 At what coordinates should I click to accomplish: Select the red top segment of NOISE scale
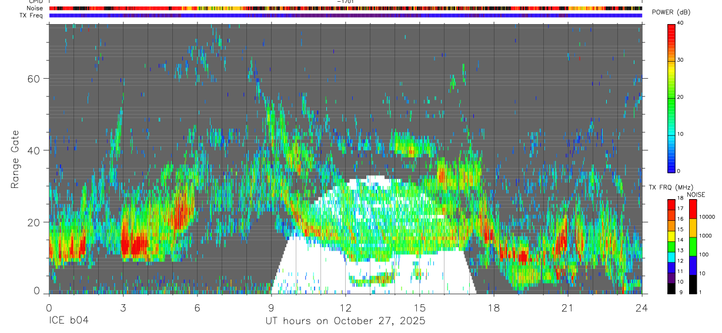coord(693,209)
